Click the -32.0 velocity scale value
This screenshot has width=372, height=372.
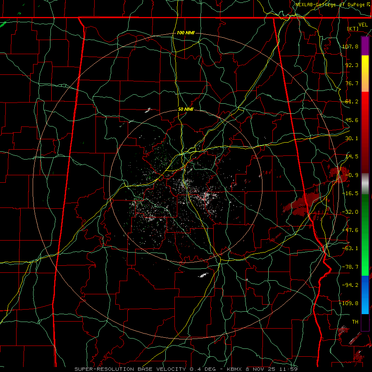click(350, 212)
